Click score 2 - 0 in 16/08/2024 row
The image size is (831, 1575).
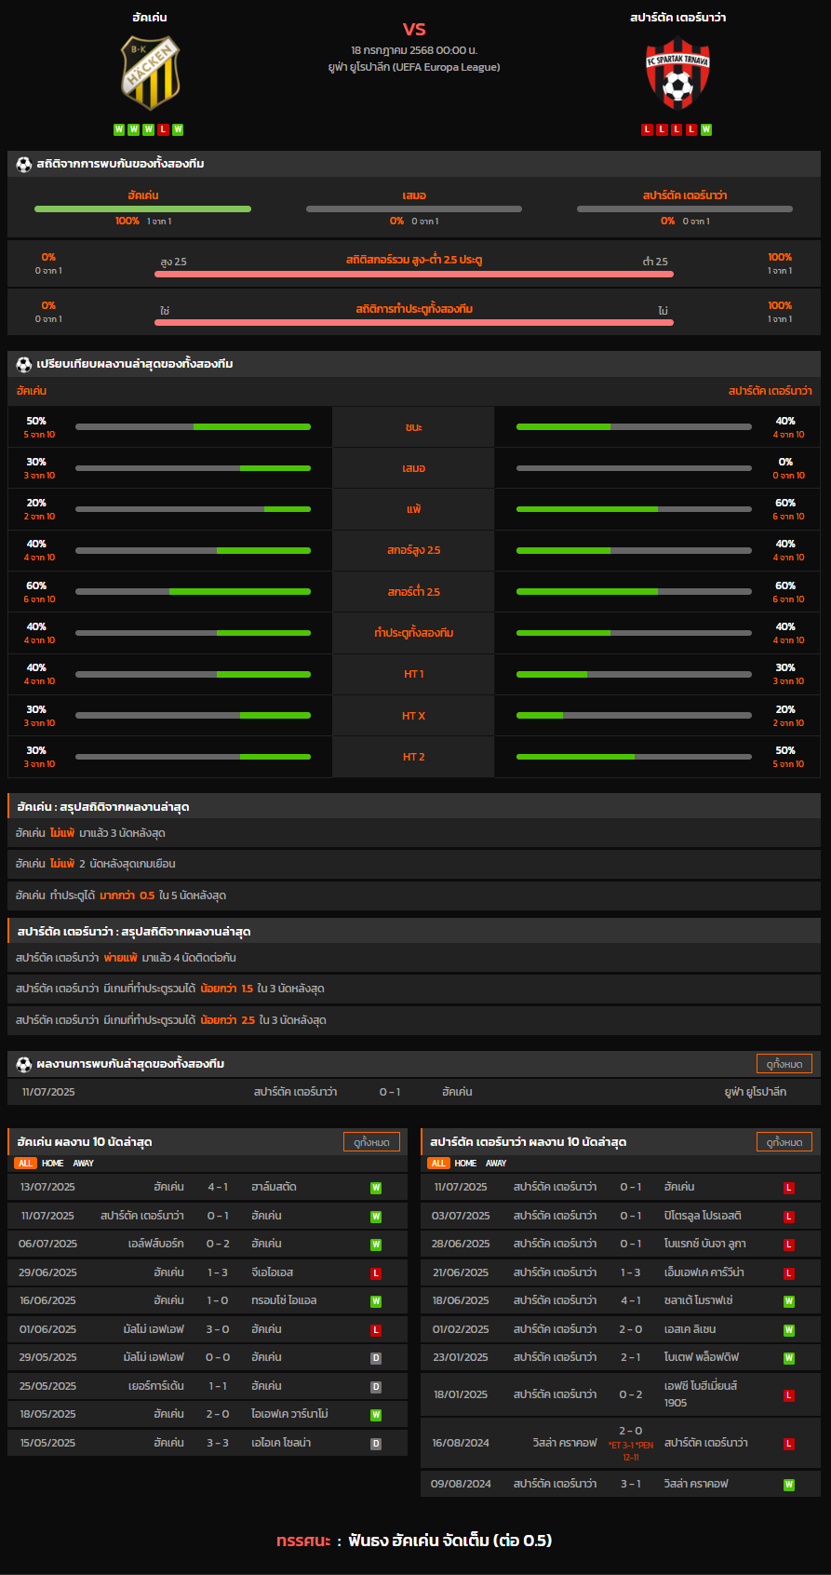pos(631,1431)
